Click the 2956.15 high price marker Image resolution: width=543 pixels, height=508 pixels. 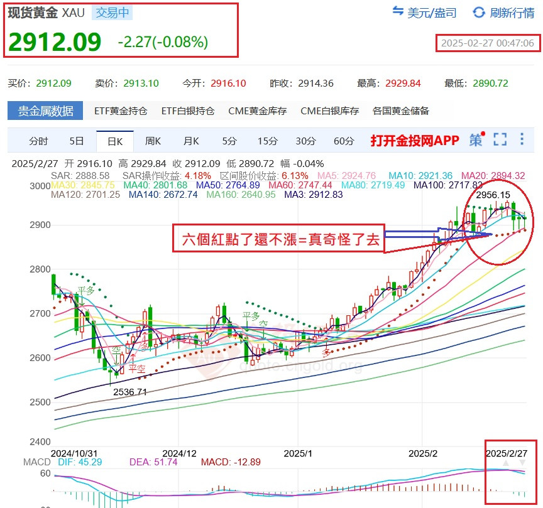point(493,195)
